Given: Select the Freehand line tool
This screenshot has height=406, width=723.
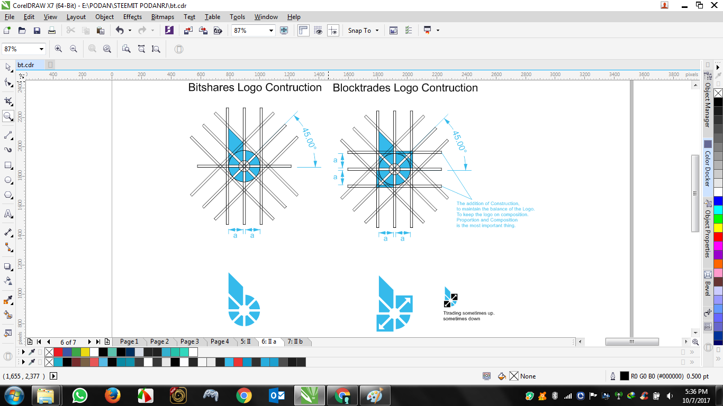Looking at the screenshot, I should [8, 135].
